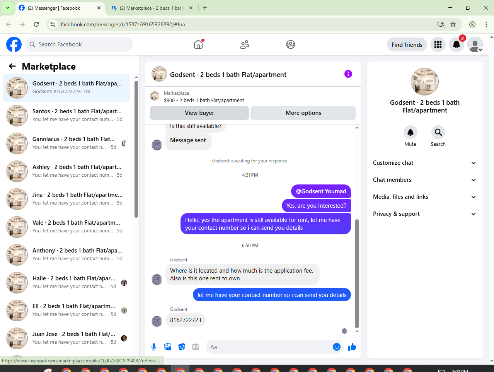The image size is (494, 372).
Task: Open the Godsent conversation in list
Action: 66,88
